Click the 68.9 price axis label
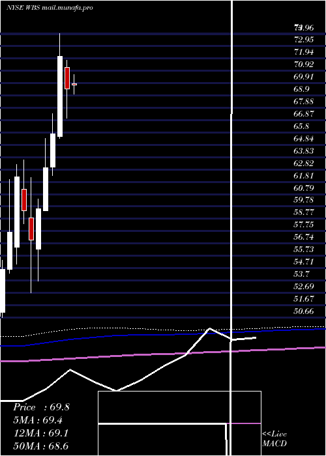Screen dimensions: 326x456 coord(301,89)
